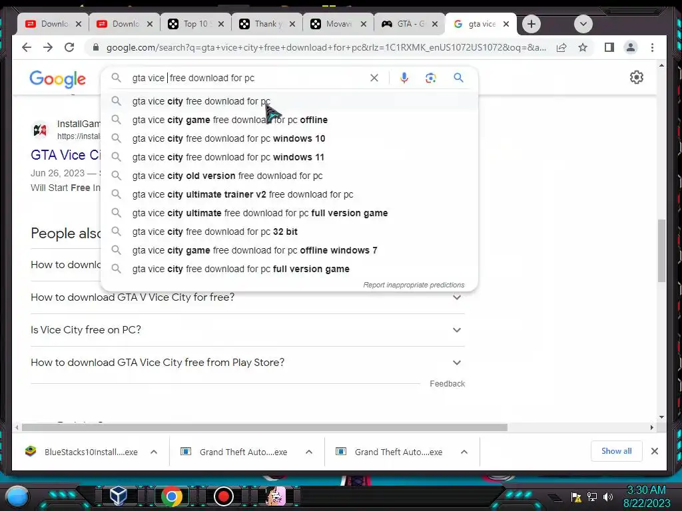Open BlueStacks10Install exe download options
Screen dimensions: 682x511
(154, 452)
